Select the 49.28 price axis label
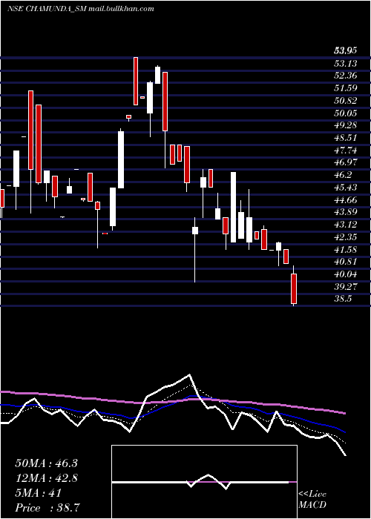This screenshot has height=519, width=371. coord(346,125)
